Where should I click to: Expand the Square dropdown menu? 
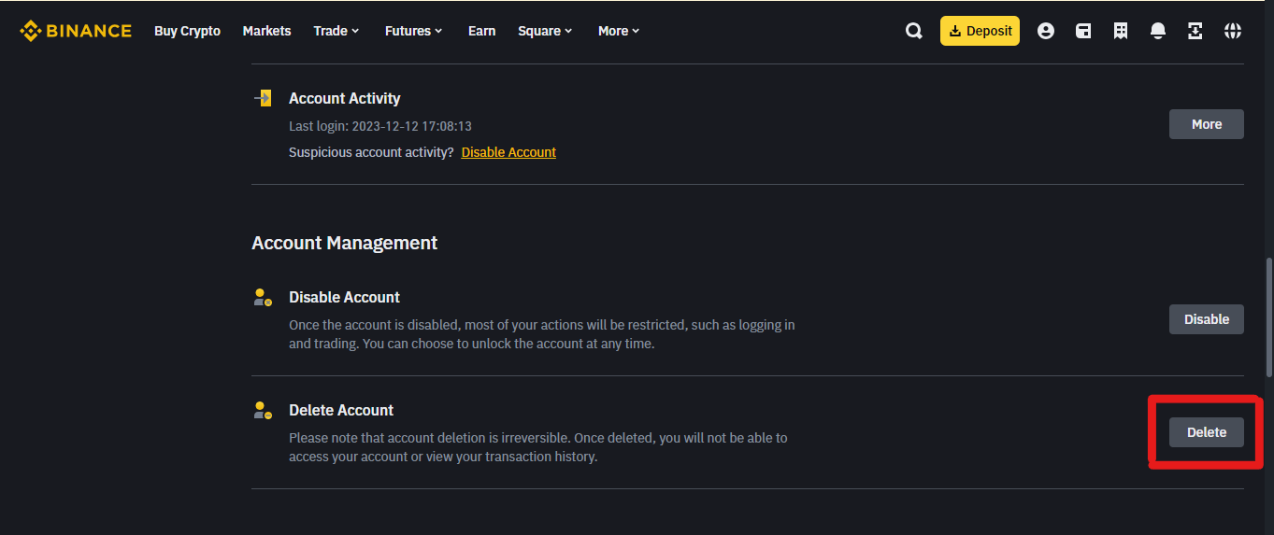point(546,31)
